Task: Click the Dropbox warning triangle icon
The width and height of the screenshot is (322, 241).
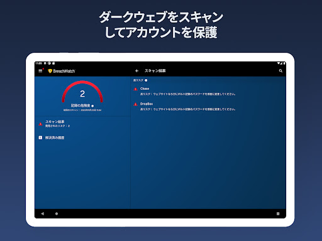Action: coord(135,104)
